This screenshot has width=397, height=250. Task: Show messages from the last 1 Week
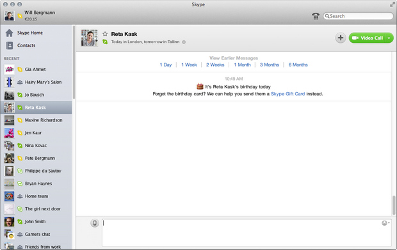pos(189,65)
